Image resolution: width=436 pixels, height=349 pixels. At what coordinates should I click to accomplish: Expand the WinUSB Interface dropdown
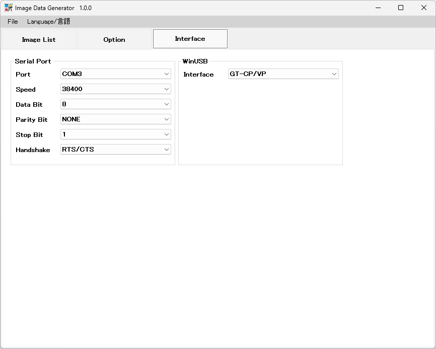coord(334,74)
